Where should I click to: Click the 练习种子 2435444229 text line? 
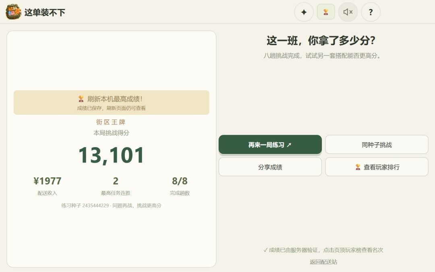pos(111,206)
